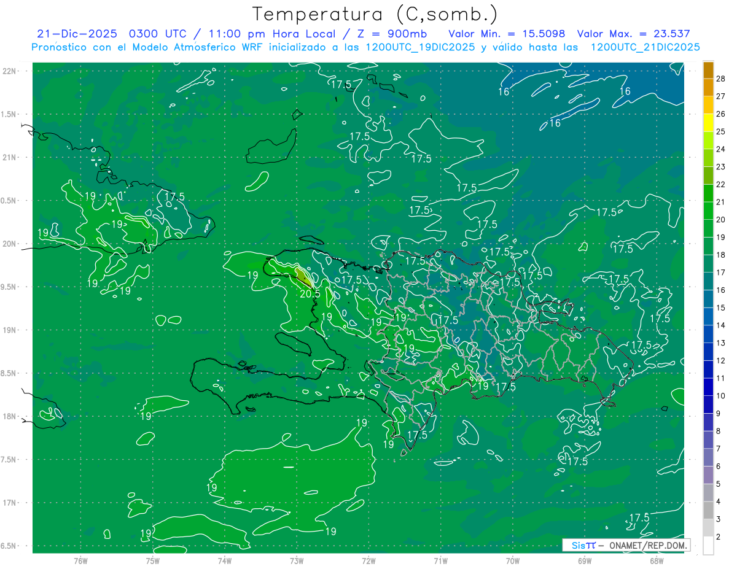Select color bar segment between 3 and 4
The image size is (737, 569).
(708, 511)
